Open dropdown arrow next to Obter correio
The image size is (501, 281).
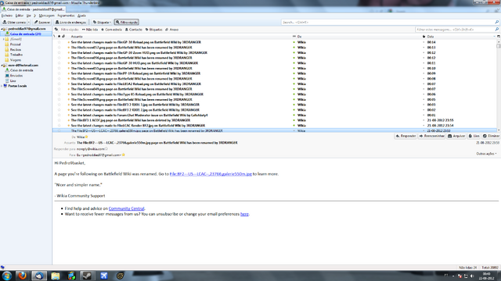pos(29,23)
